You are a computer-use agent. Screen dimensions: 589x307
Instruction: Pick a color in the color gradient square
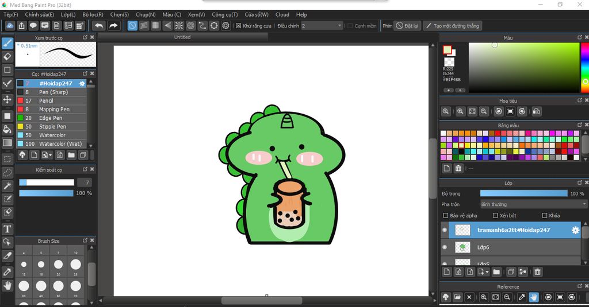click(524, 68)
